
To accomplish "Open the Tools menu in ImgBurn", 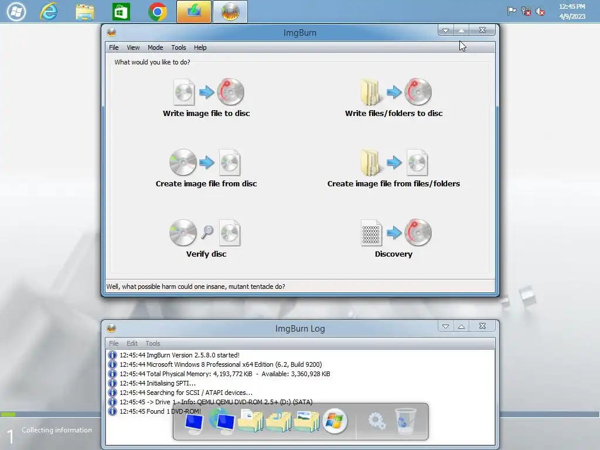I will coord(179,47).
